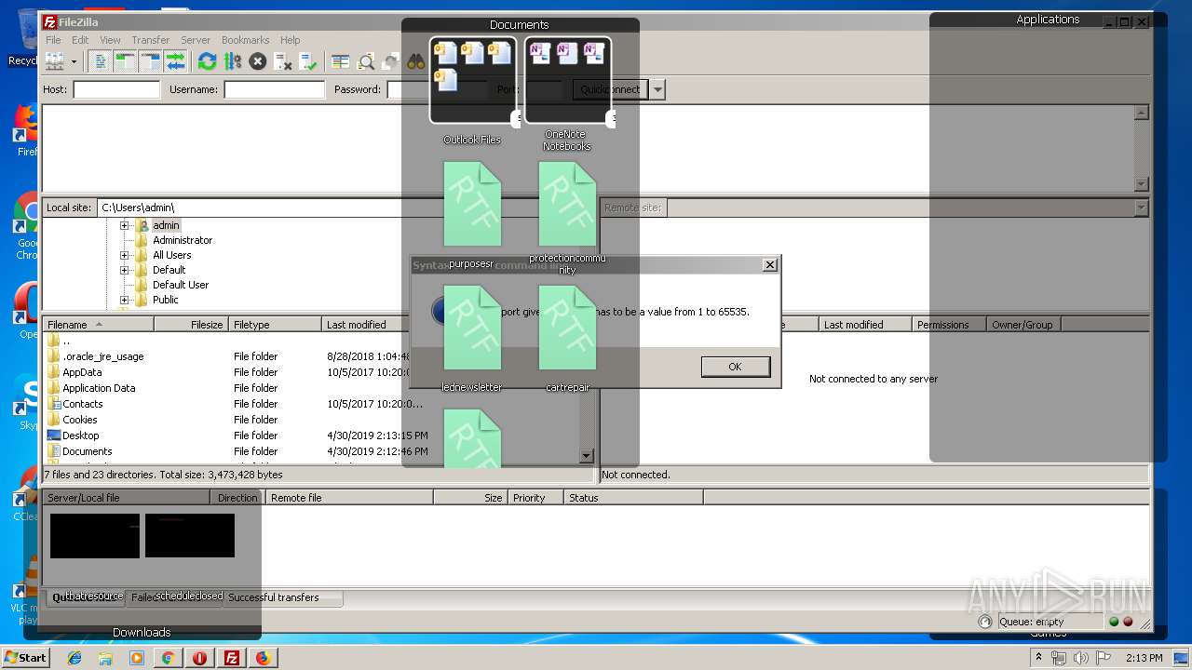Open the Site Manager dropdown arrow
This screenshot has height=670, width=1192.
[x=74, y=61]
